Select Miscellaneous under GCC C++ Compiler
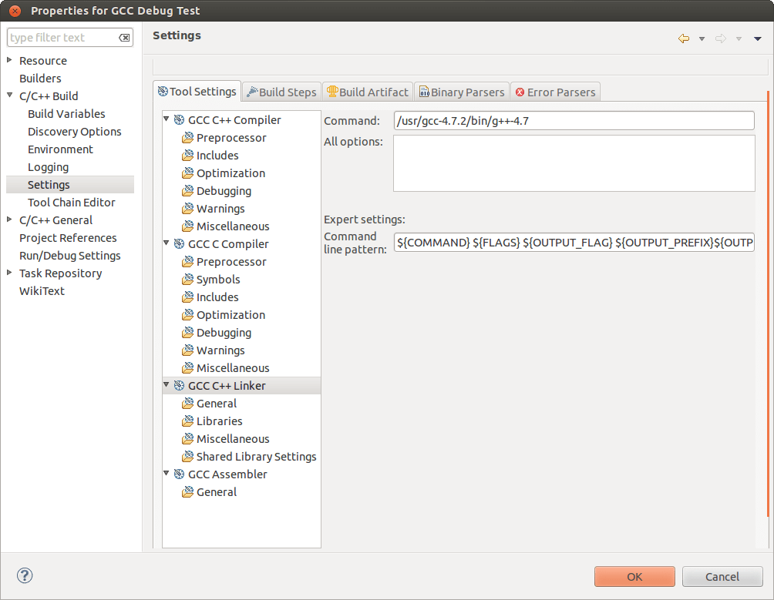Viewport: 774px width, 600px height. (x=233, y=226)
